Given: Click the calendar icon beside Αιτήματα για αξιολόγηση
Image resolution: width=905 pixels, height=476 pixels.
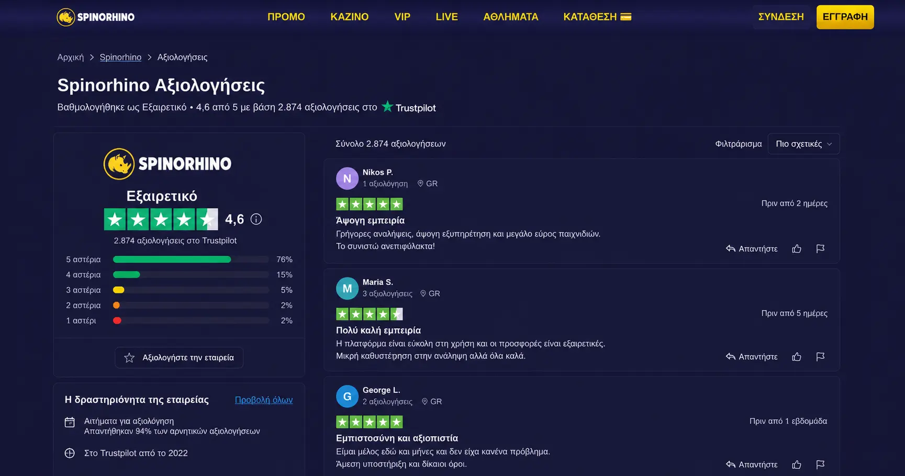Looking at the screenshot, I should click(70, 422).
